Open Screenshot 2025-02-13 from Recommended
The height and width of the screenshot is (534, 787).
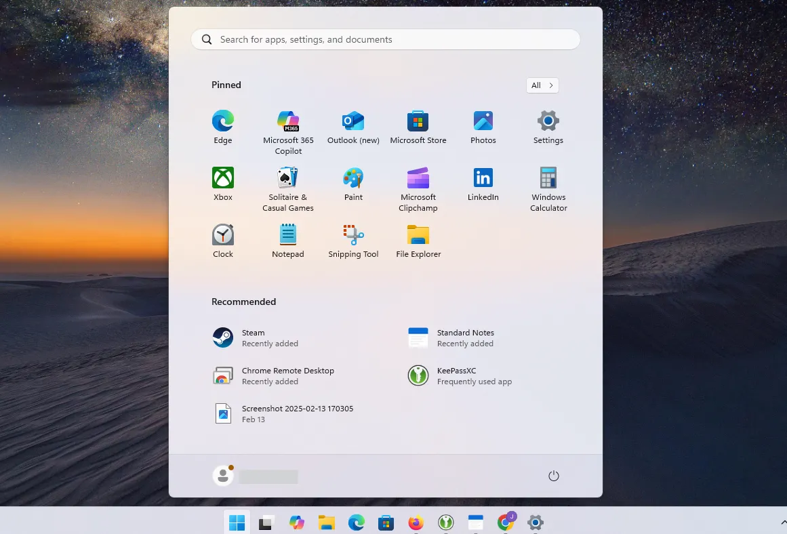[297, 413]
